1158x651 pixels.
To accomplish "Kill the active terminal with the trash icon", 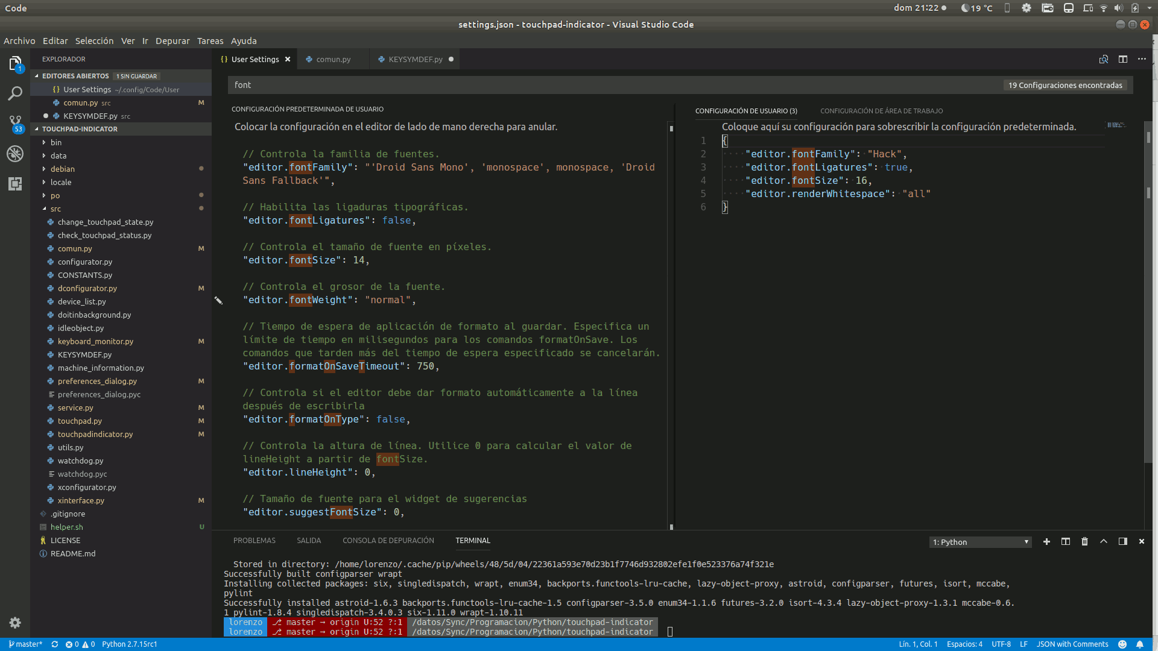I will (1084, 541).
